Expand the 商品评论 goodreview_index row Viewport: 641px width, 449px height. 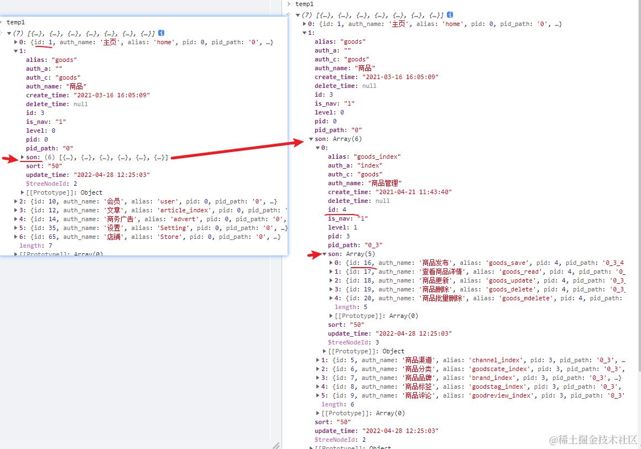pyautogui.click(x=317, y=396)
